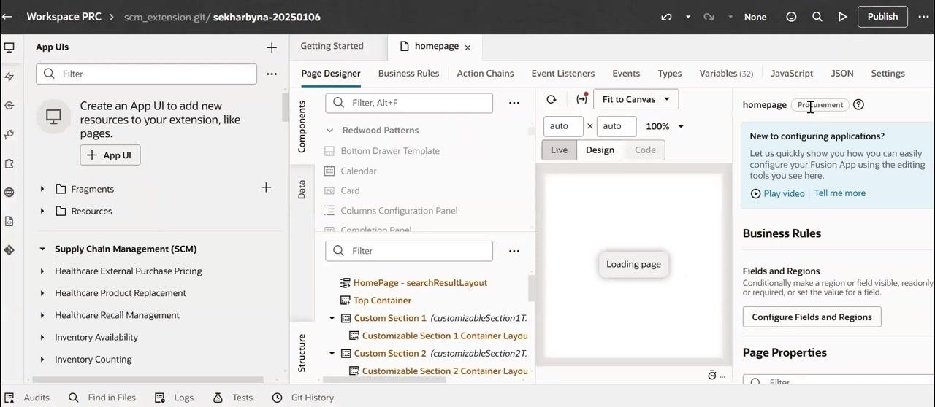Viewport: 935px width, 407px height.
Task: Click the Tell me more link
Action: [840, 193]
